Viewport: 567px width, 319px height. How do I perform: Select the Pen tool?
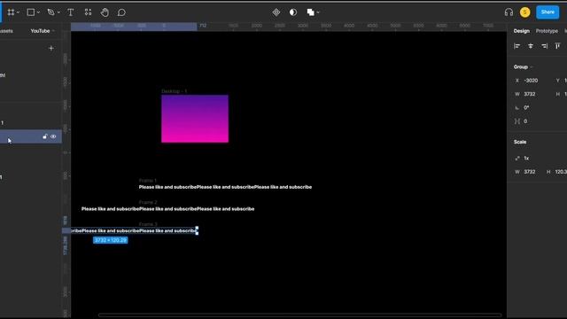[x=51, y=12]
